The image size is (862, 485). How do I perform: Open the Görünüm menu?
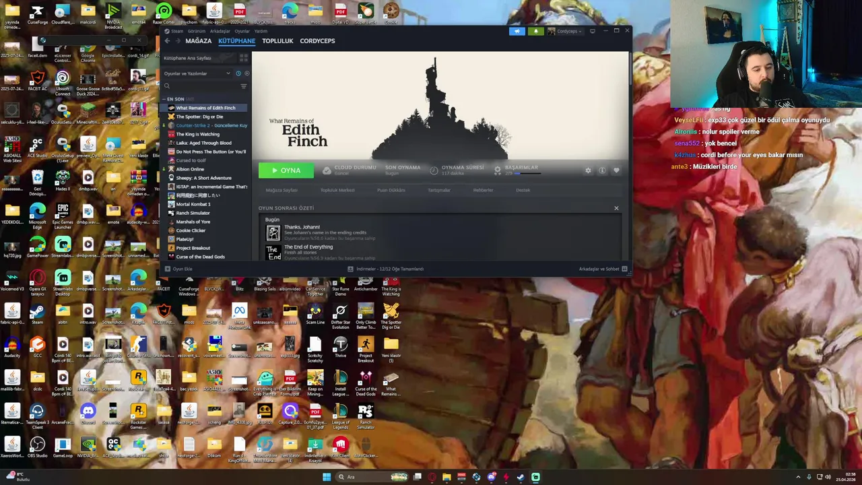(197, 31)
